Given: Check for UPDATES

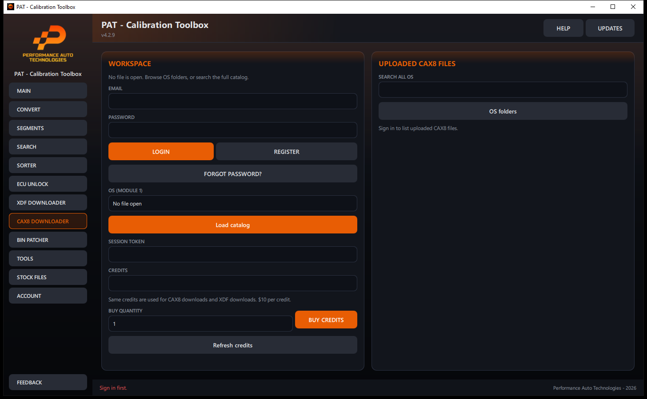Looking at the screenshot, I should coord(610,28).
